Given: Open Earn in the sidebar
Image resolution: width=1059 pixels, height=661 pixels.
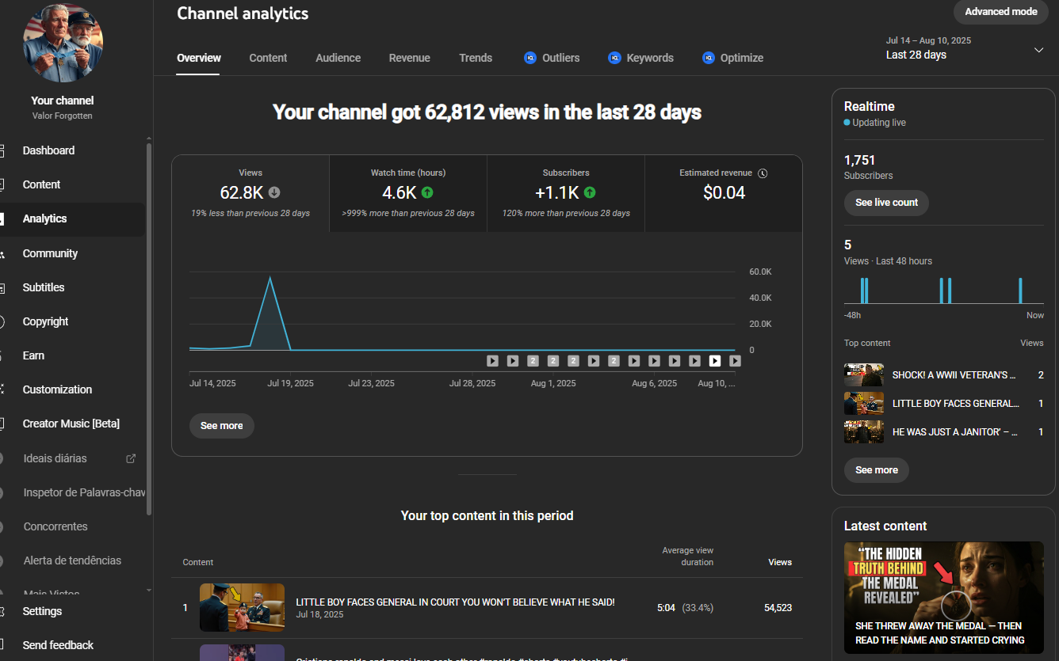Looking at the screenshot, I should (72, 355).
